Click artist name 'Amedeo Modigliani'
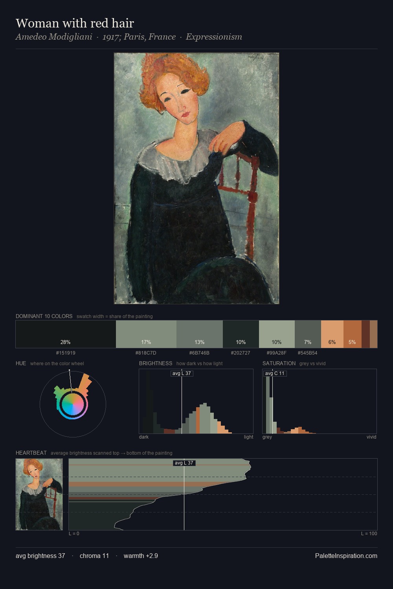Viewport: 393px width, 589px height. click(54, 37)
